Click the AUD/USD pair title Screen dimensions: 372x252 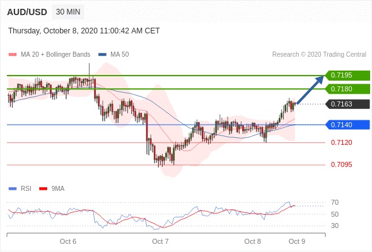pyautogui.click(x=27, y=12)
